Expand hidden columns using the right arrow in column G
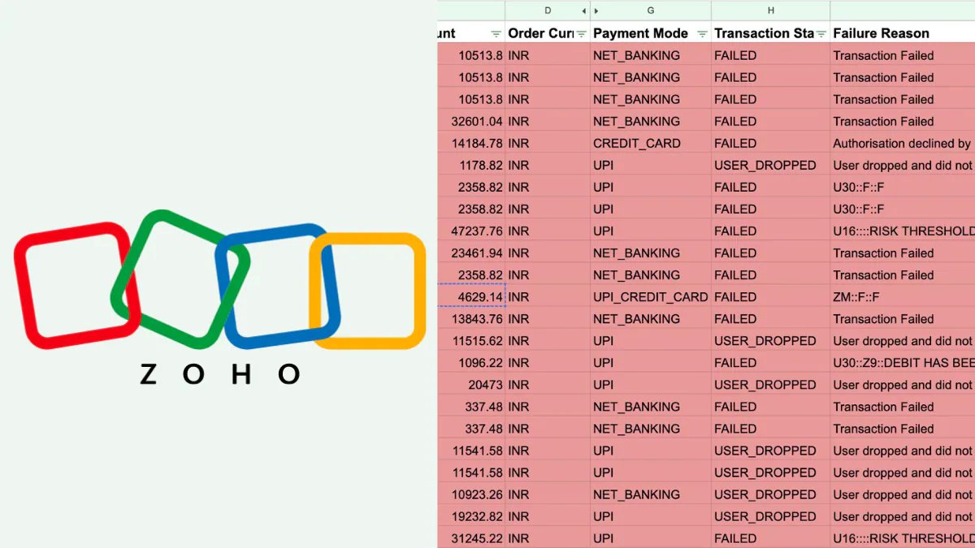The width and height of the screenshot is (975, 548). coord(597,11)
